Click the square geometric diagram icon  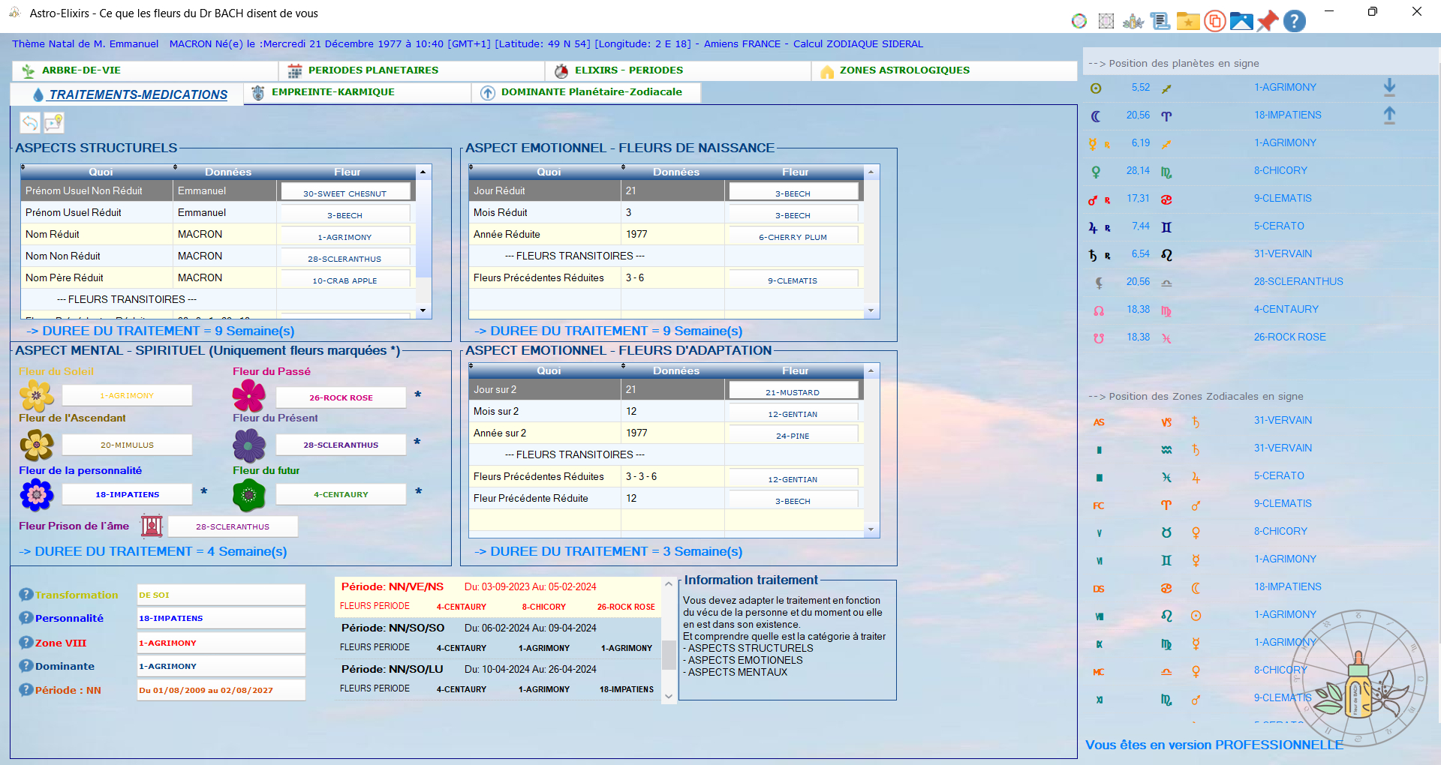coord(1106,21)
